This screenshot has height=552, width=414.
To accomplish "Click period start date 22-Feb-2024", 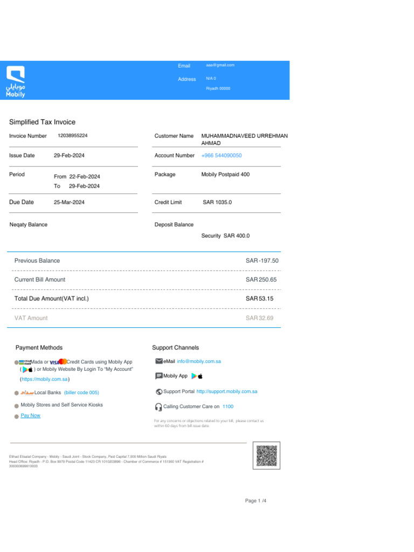I will tap(85, 176).
